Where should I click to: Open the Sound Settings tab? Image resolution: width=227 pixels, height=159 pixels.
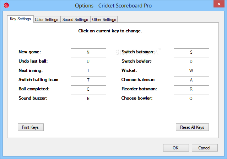(x=75, y=20)
